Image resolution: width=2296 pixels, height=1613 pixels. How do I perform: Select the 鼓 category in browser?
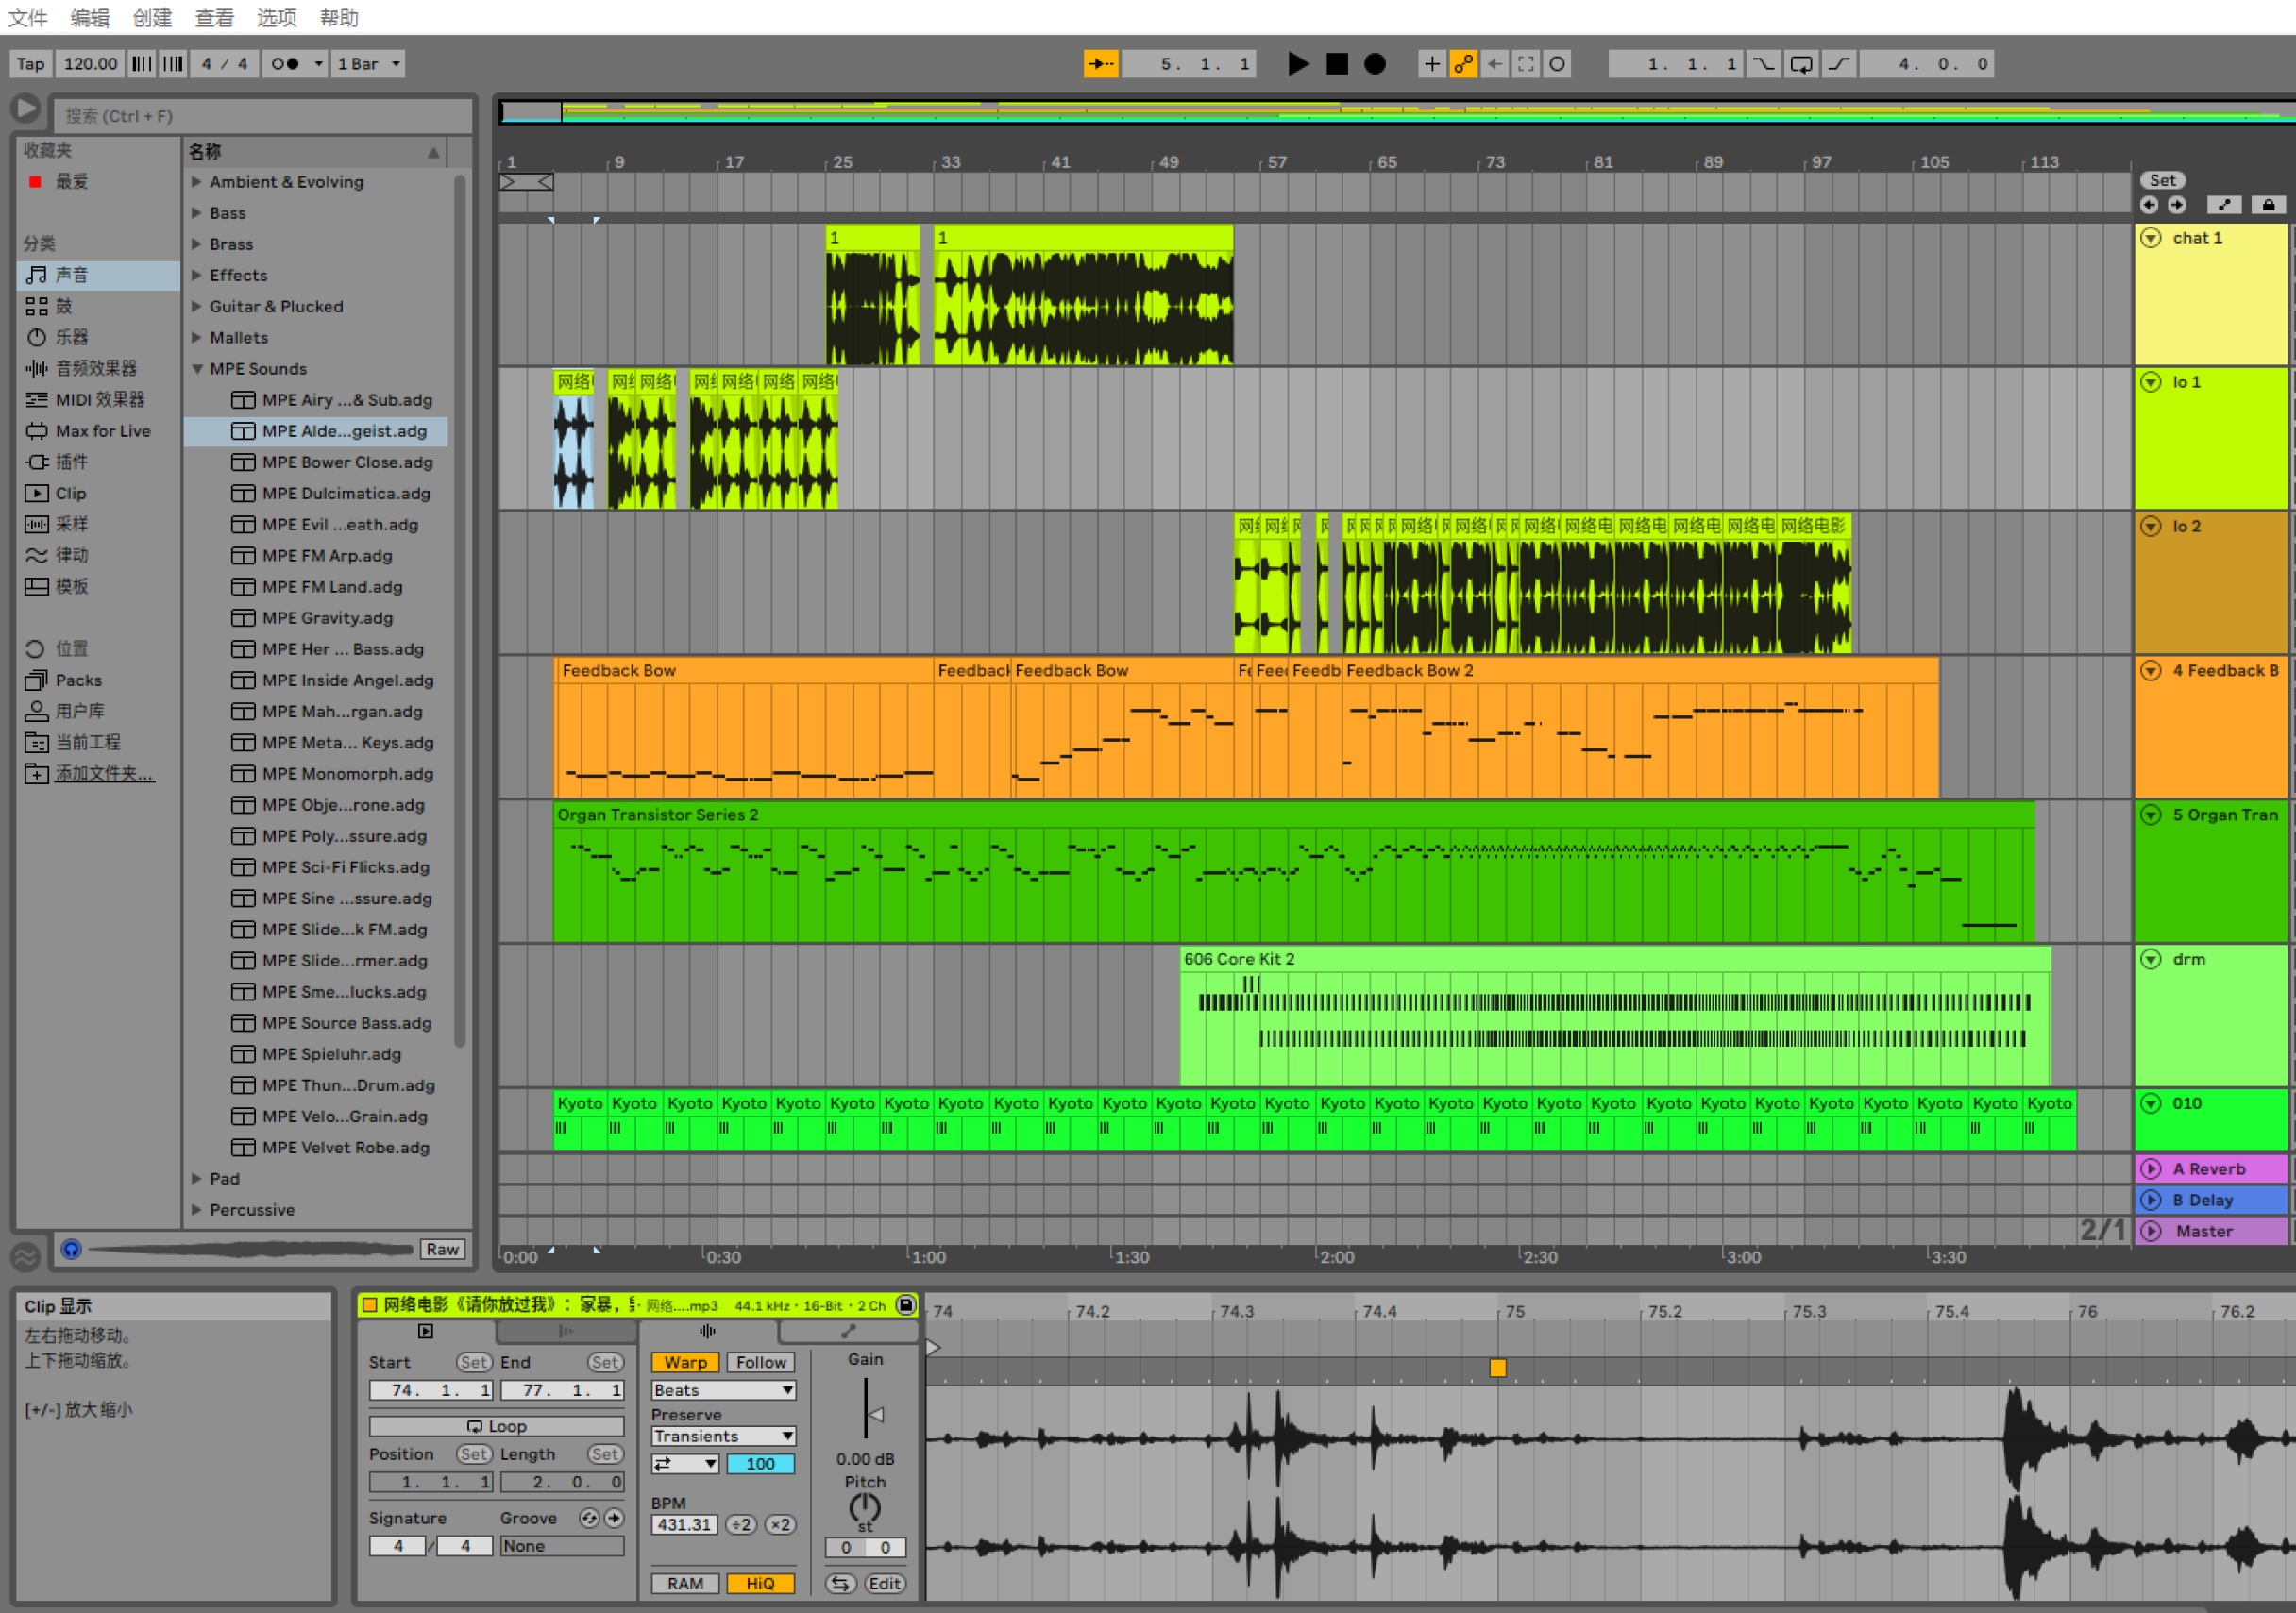click(x=98, y=306)
